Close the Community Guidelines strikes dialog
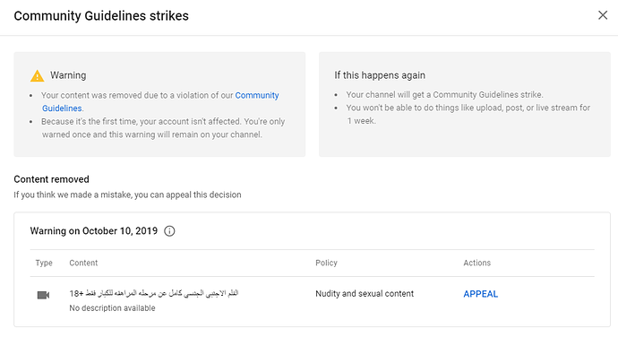 pyautogui.click(x=603, y=15)
